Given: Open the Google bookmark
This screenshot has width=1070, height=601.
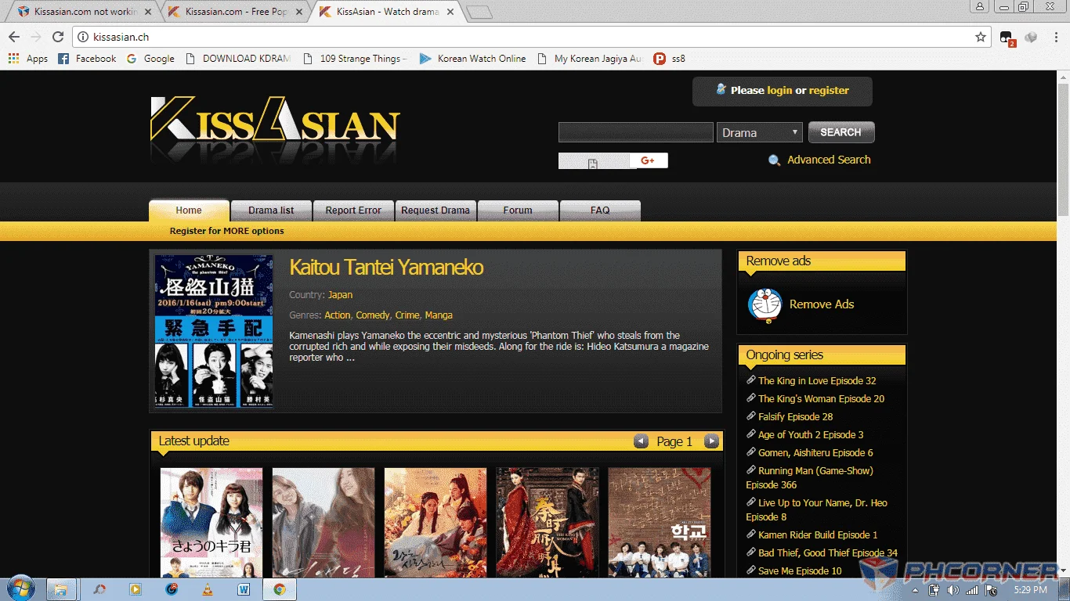Looking at the screenshot, I should (x=150, y=59).
